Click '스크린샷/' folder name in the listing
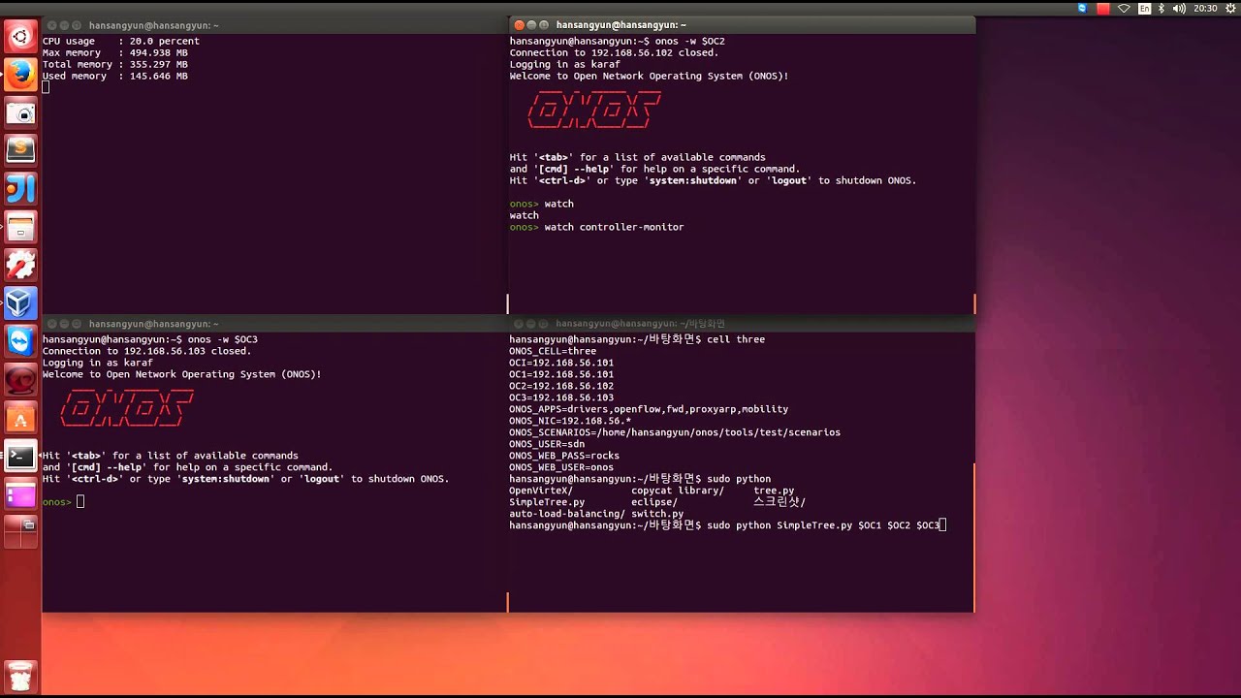Screen dimensions: 1241x698 tap(780, 502)
